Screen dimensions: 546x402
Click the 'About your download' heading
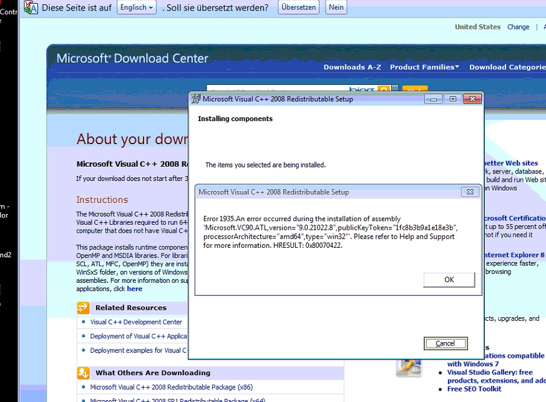coord(132,139)
